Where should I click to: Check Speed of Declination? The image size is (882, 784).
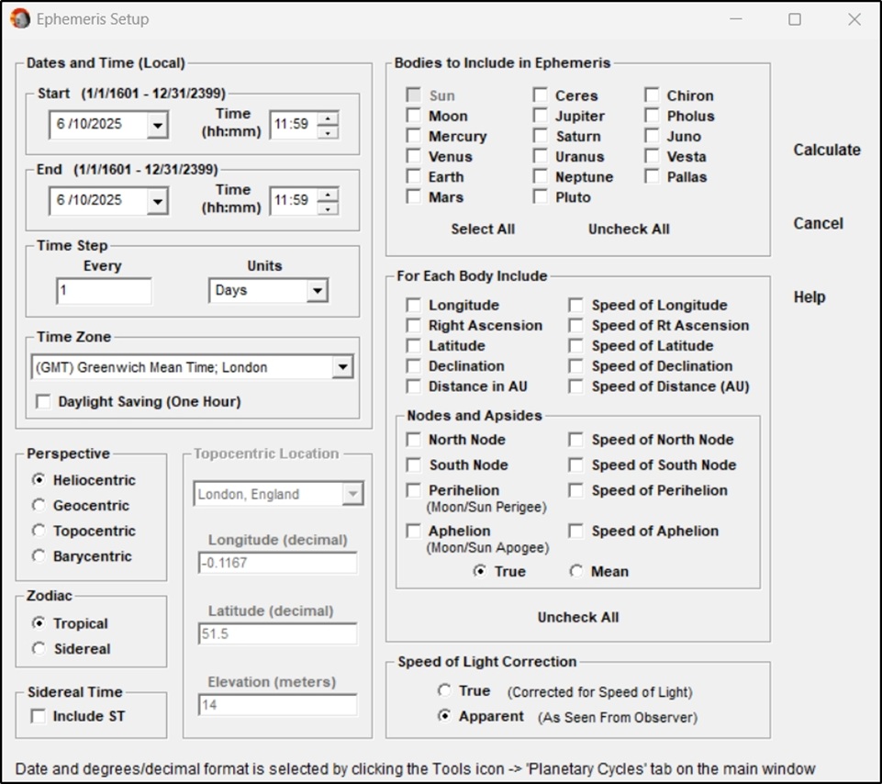pyautogui.click(x=575, y=365)
